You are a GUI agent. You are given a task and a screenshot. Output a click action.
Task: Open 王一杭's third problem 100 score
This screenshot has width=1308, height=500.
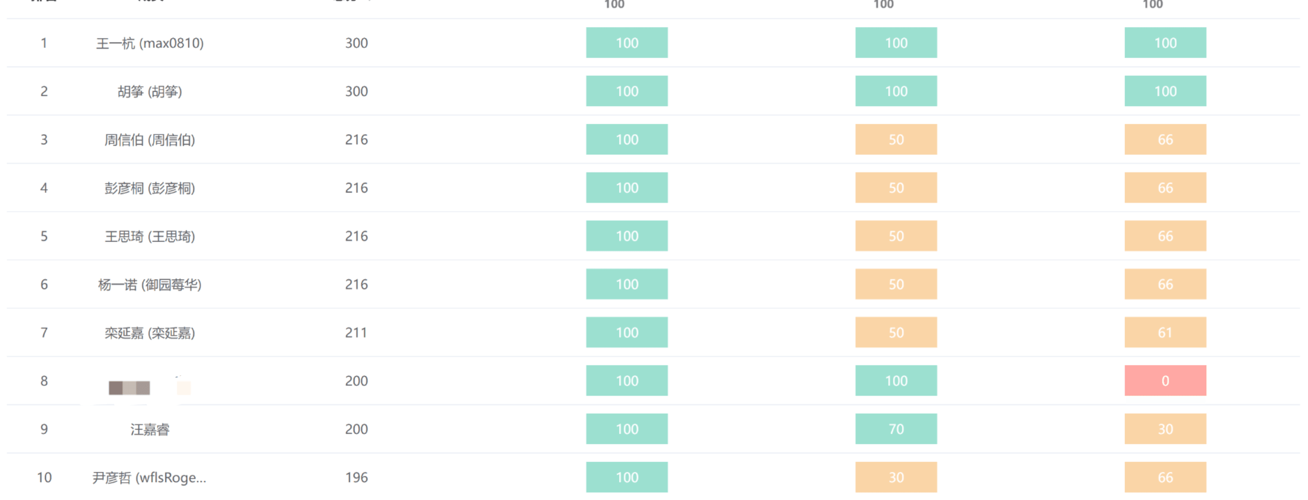(1165, 43)
